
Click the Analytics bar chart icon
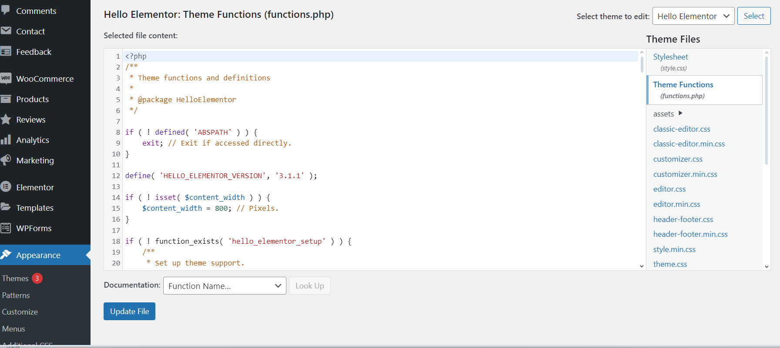(6, 139)
